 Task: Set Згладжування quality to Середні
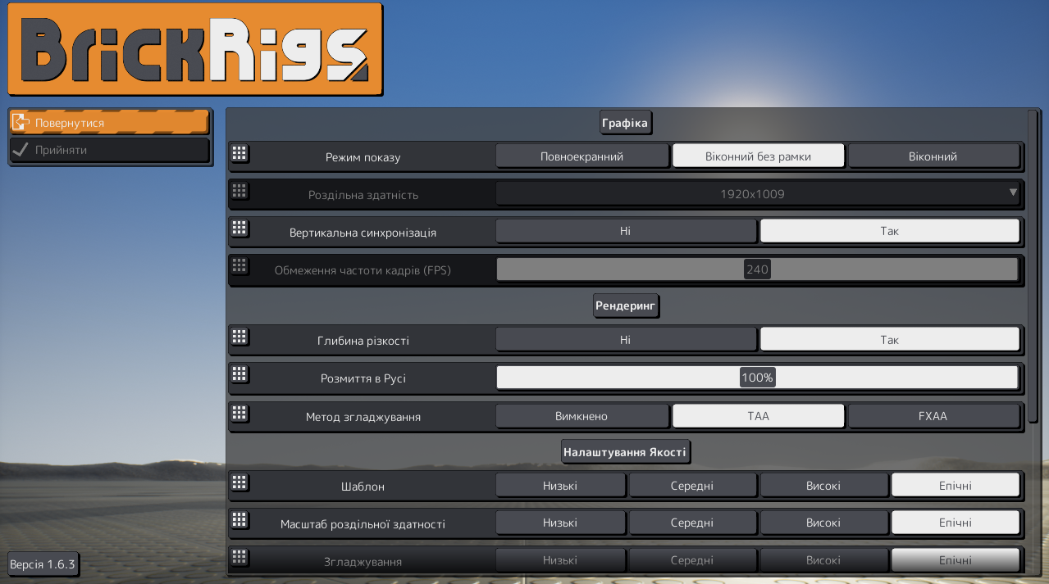[x=692, y=561]
